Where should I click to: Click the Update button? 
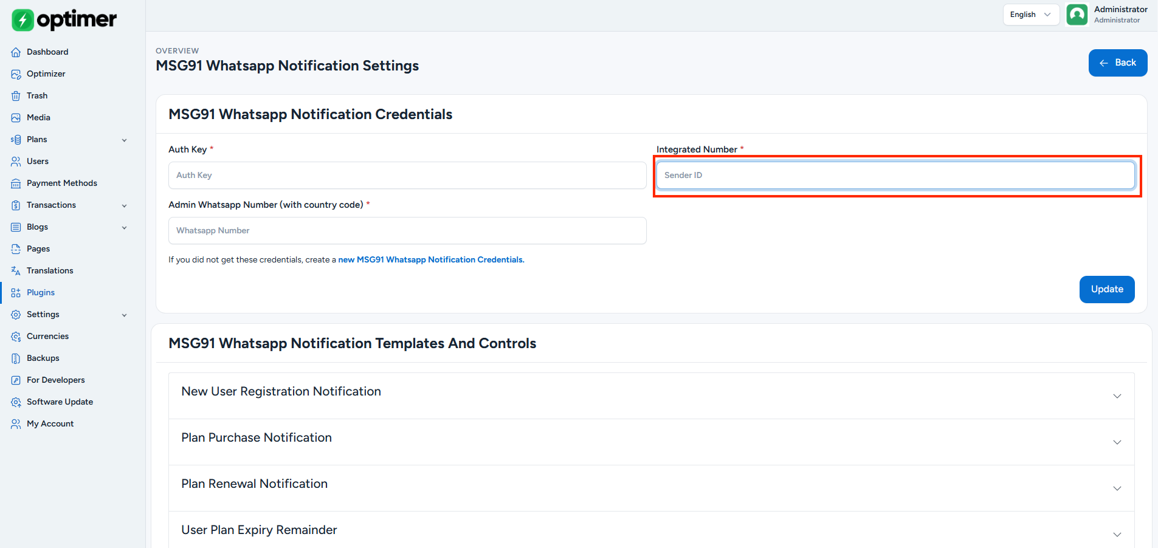coord(1107,289)
